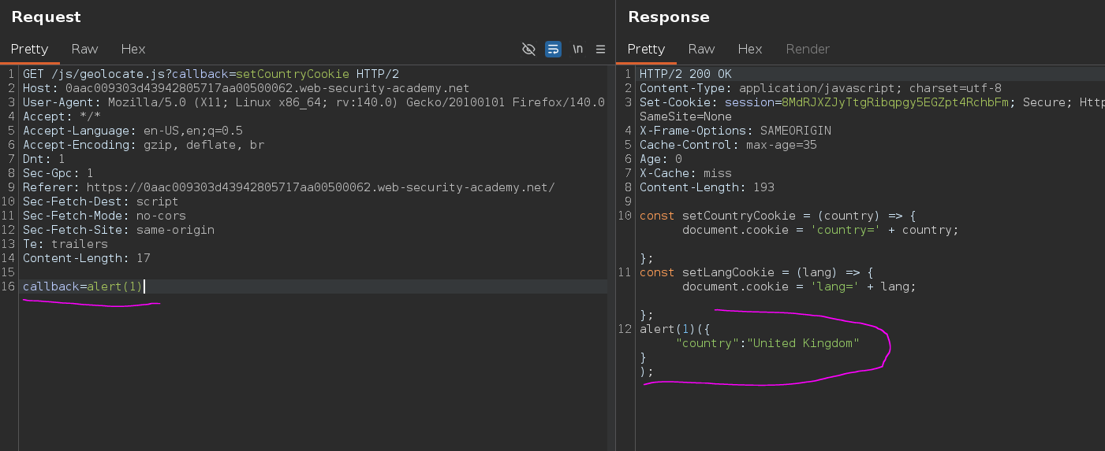The width and height of the screenshot is (1105, 451).
Task: Click the Response panel title
Action: pos(669,17)
